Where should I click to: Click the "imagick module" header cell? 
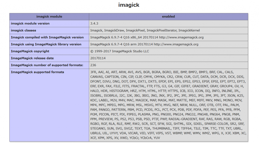point(49,16)
